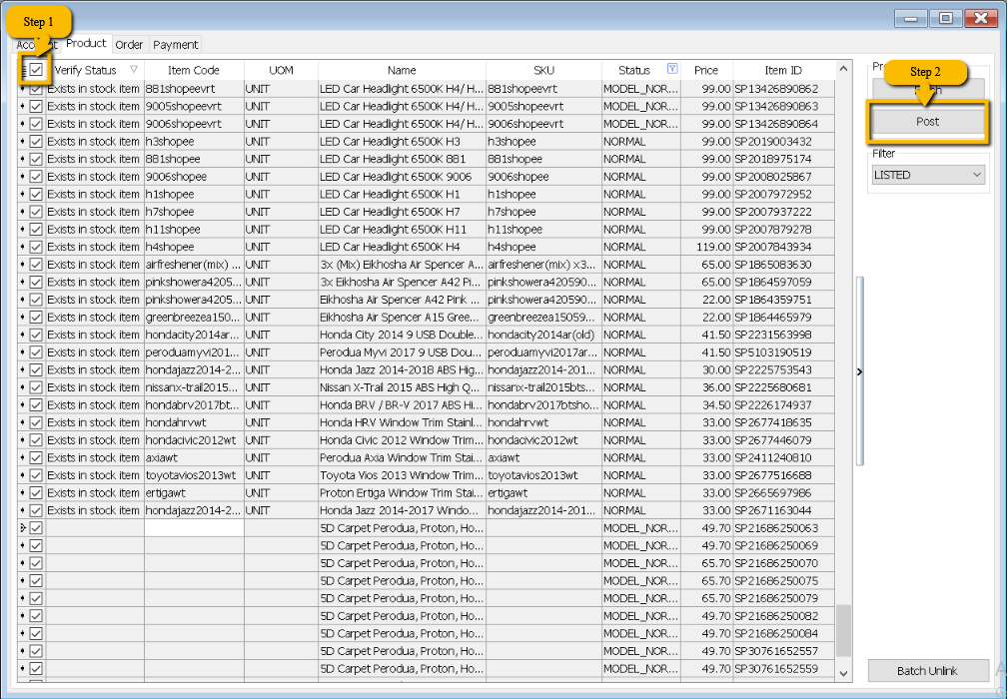This screenshot has width=1007, height=699.
Task: Click the grid scroll up arrow
Action: tap(843, 69)
